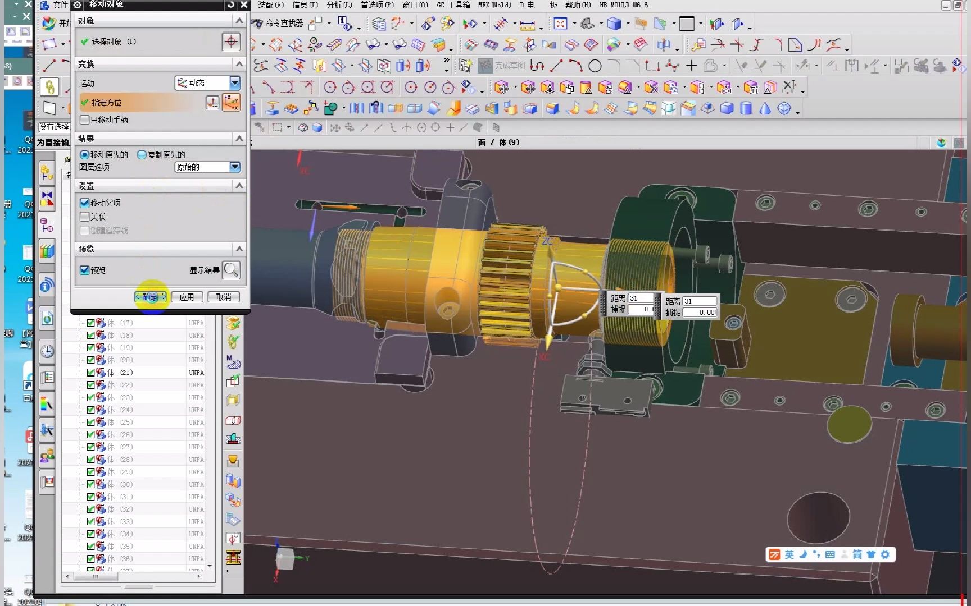971x606 pixels.
Task: Open the 首选项 menu
Action: pyautogui.click(x=376, y=5)
